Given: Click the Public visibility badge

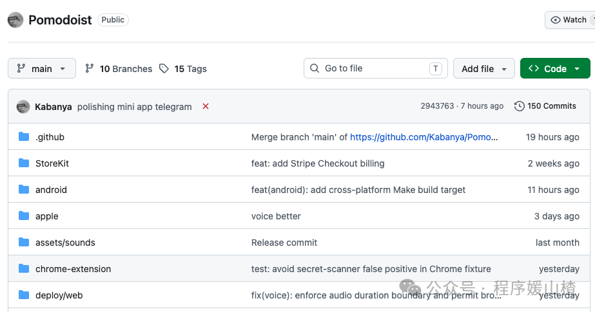Looking at the screenshot, I should click(x=113, y=20).
